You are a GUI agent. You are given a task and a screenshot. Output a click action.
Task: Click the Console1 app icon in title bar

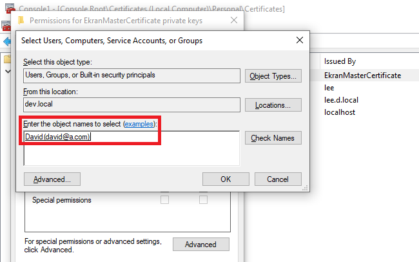coord(8,8)
